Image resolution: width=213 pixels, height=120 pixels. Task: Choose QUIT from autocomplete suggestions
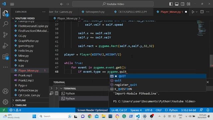158,76
